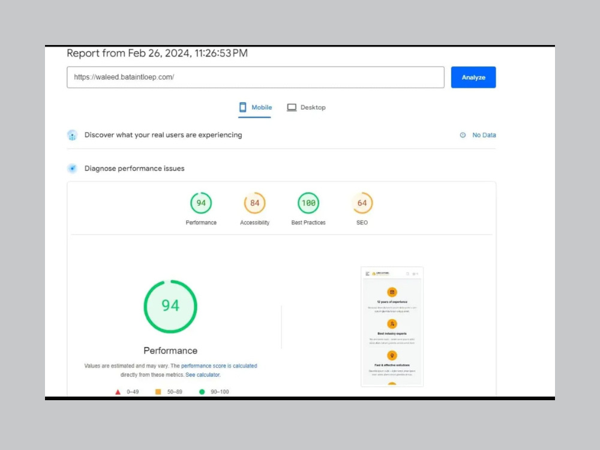Select the SEO 64 score gauge
The width and height of the screenshot is (600, 450).
click(x=362, y=203)
